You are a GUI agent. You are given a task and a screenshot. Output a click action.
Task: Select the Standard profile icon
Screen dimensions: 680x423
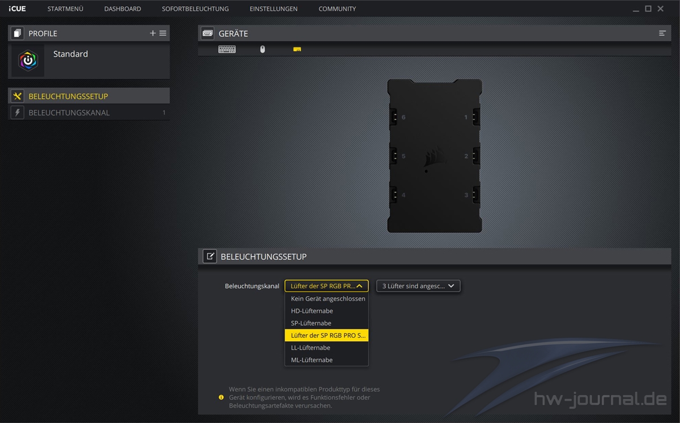(x=28, y=61)
